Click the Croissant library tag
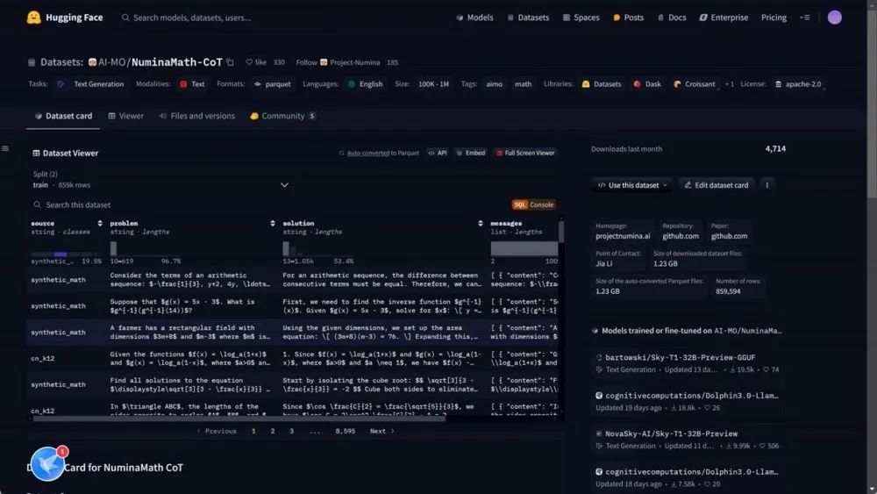 point(694,84)
